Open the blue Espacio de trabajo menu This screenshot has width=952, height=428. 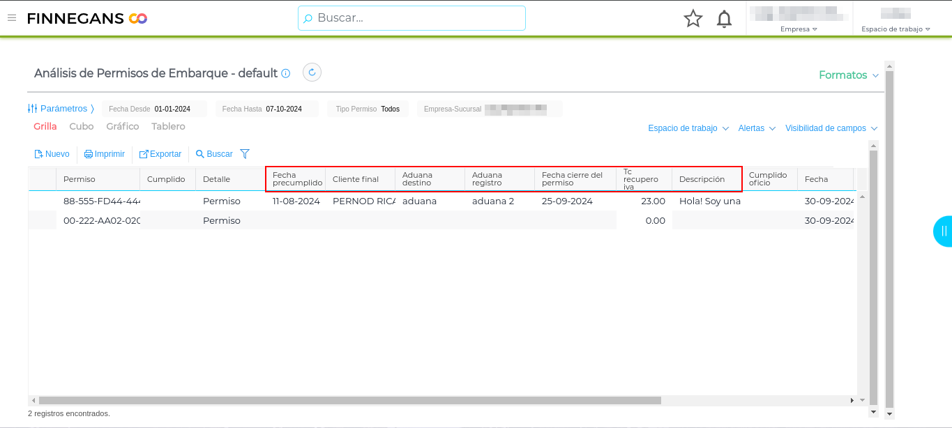(x=688, y=128)
